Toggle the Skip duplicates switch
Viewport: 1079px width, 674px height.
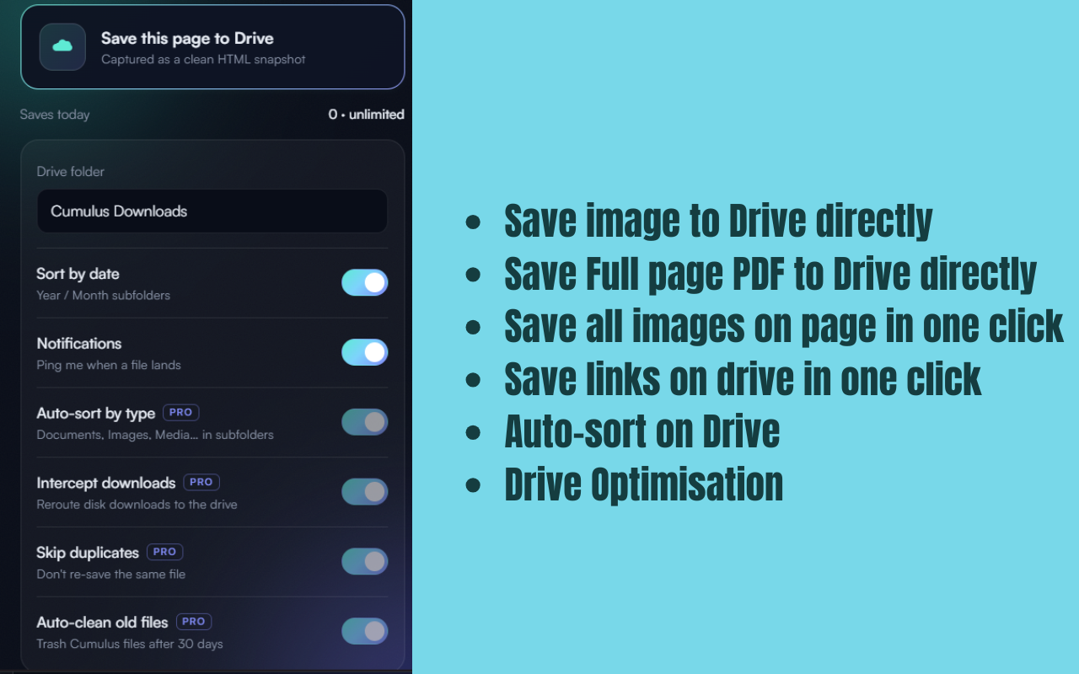point(365,561)
